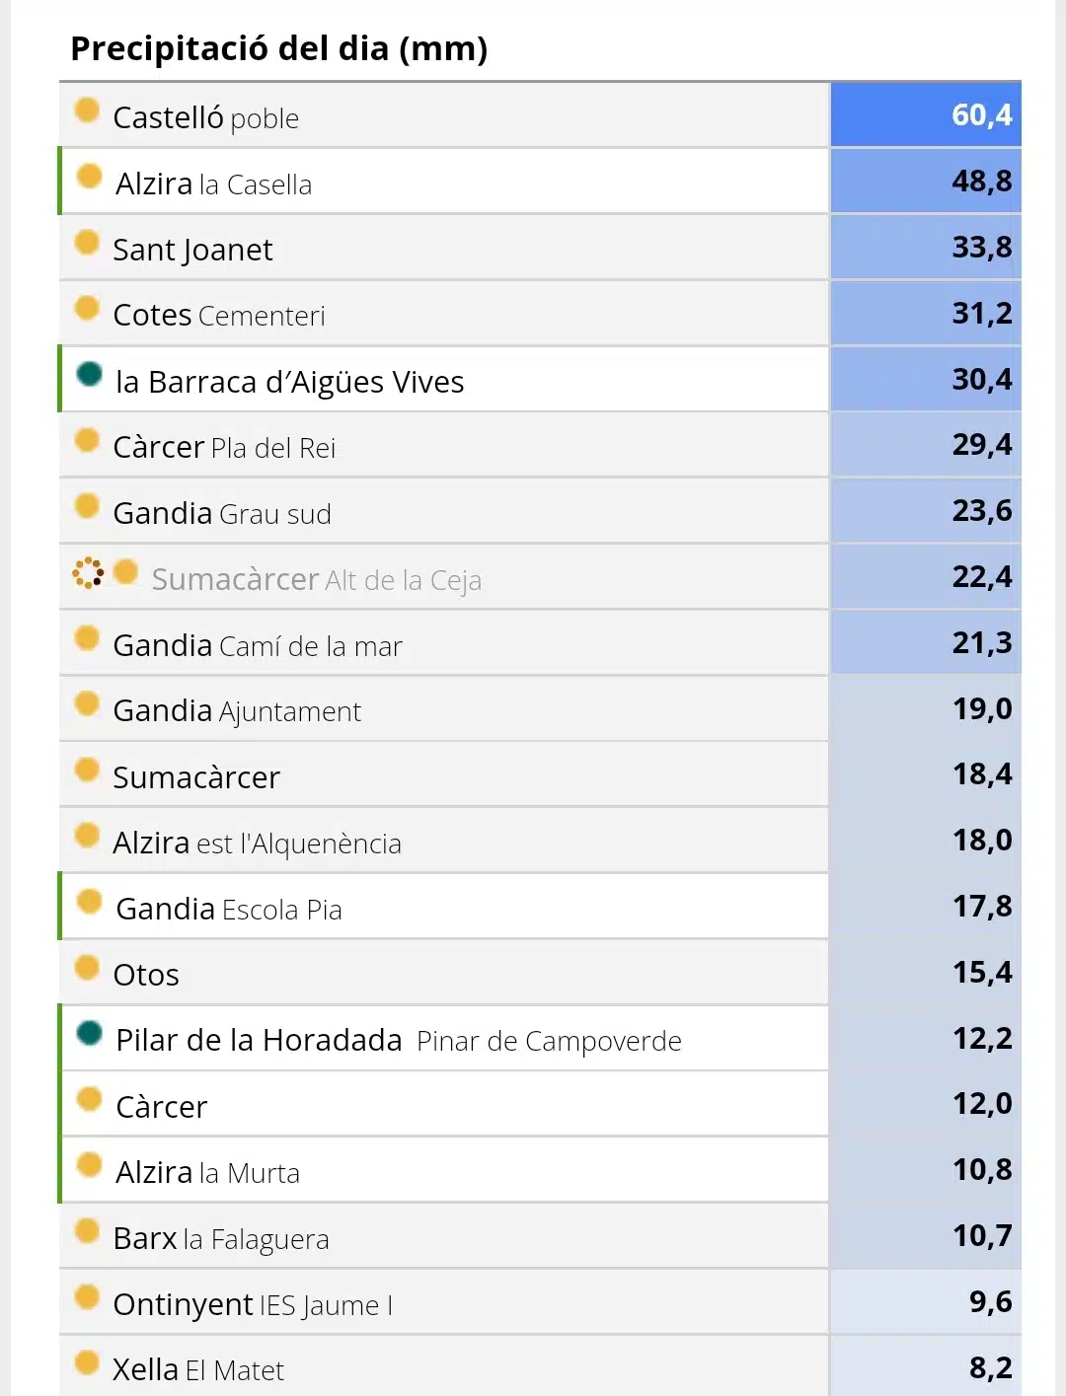Click the orange dot beside Sant Joanet
Image resolution: width=1066 pixels, height=1396 pixels.
click(87, 242)
